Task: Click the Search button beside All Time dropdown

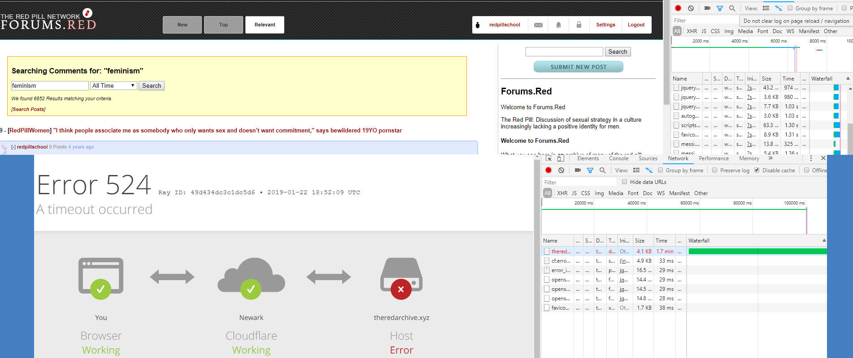Action: pos(152,85)
